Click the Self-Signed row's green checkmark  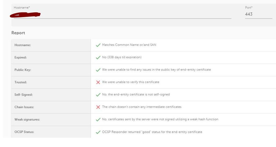[98, 95]
